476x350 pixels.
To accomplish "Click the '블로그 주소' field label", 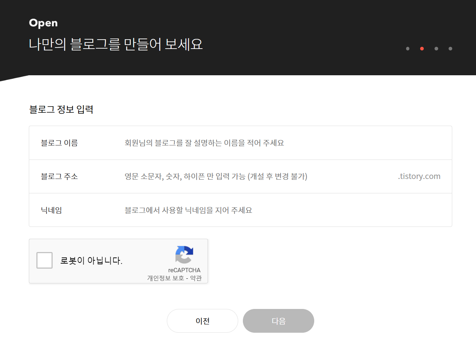I will tap(59, 176).
